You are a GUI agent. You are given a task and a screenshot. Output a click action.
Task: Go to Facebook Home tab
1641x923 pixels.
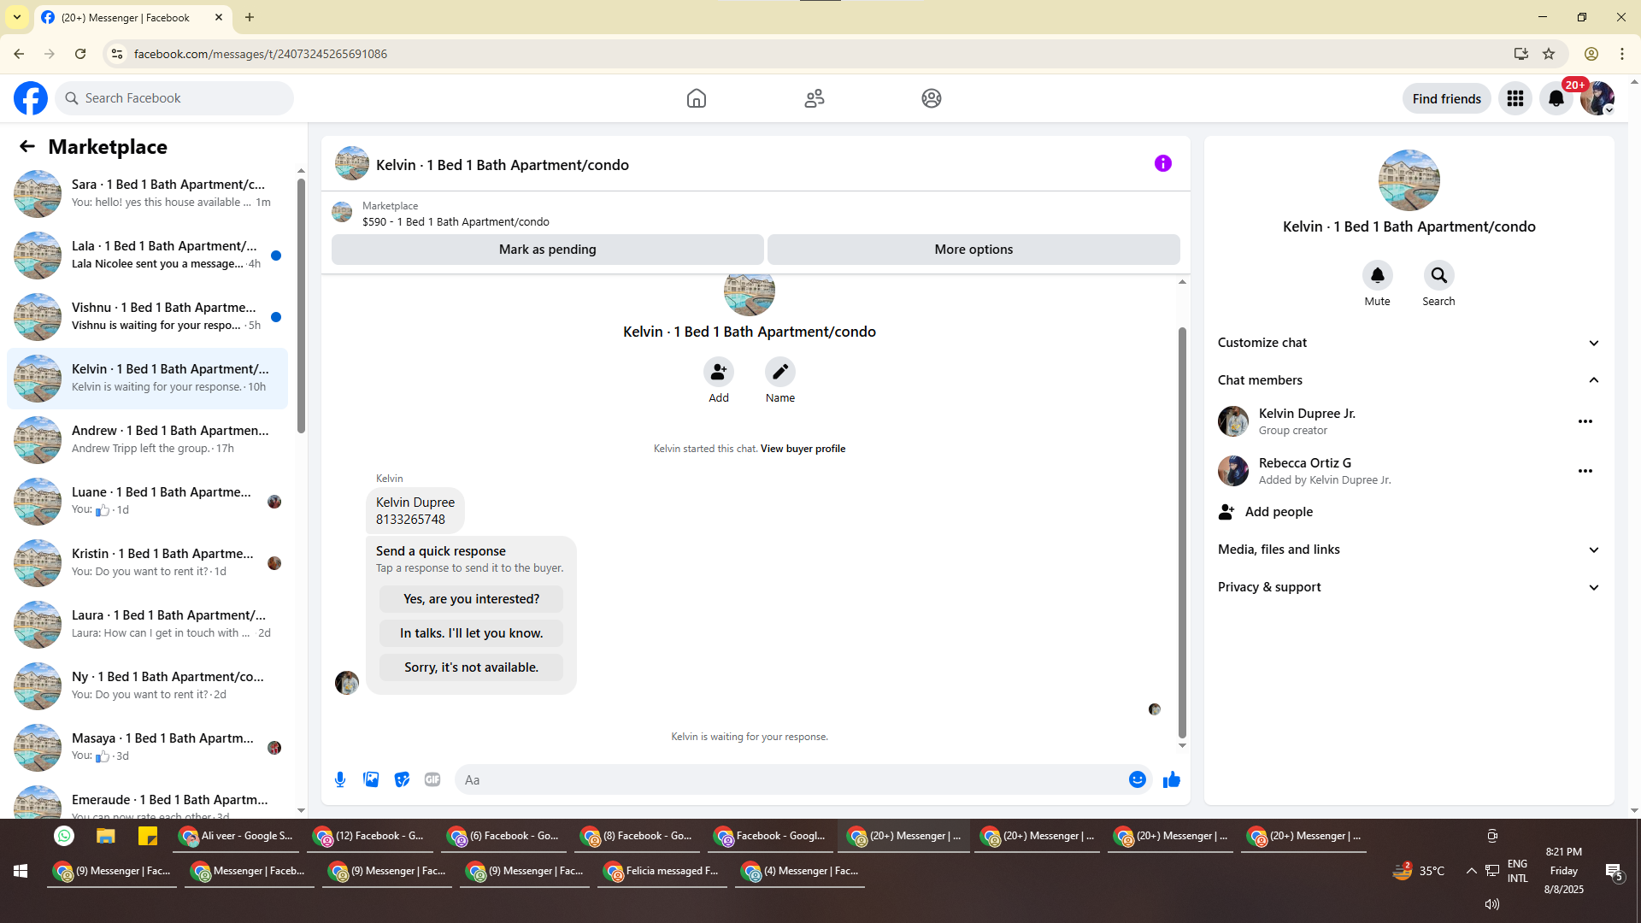coord(696,98)
